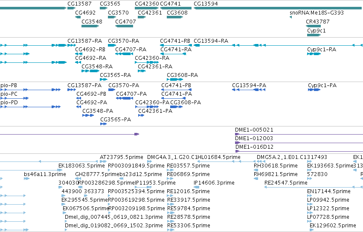The width and height of the screenshot is (363, 232).
Task: Select the CG3548 gene bar
Action: pos(90,26)
